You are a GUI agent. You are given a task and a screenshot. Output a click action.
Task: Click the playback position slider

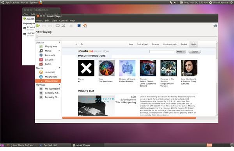126,37
